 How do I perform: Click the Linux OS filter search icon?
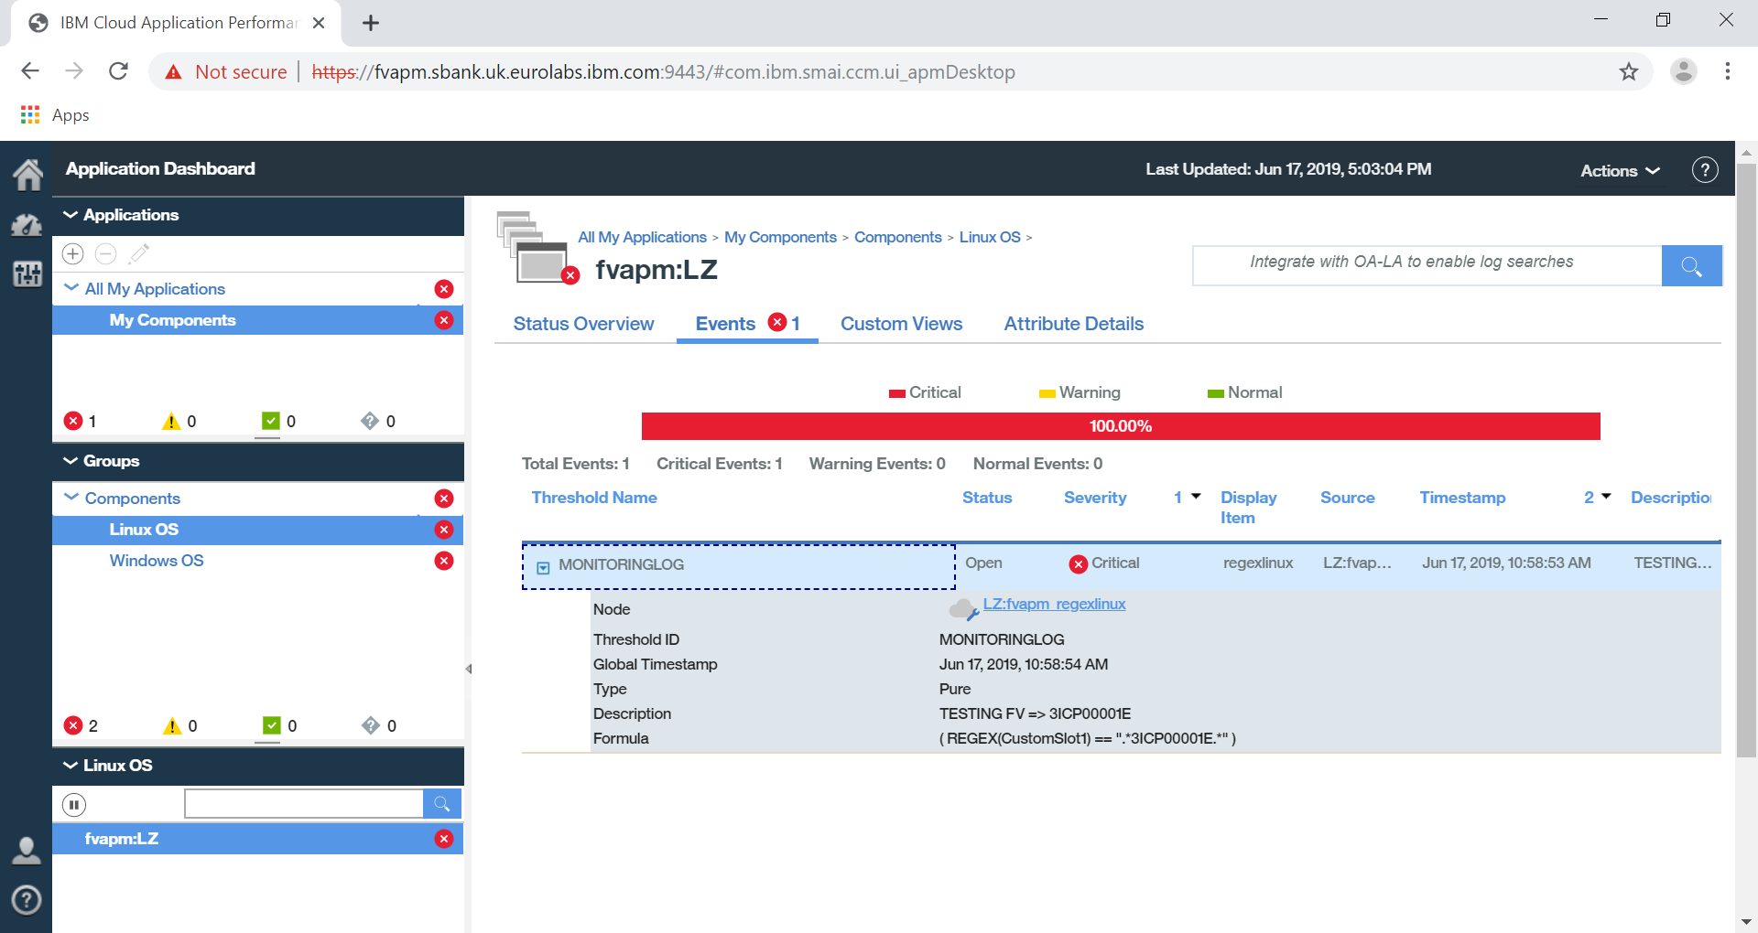tap(441, 804)
